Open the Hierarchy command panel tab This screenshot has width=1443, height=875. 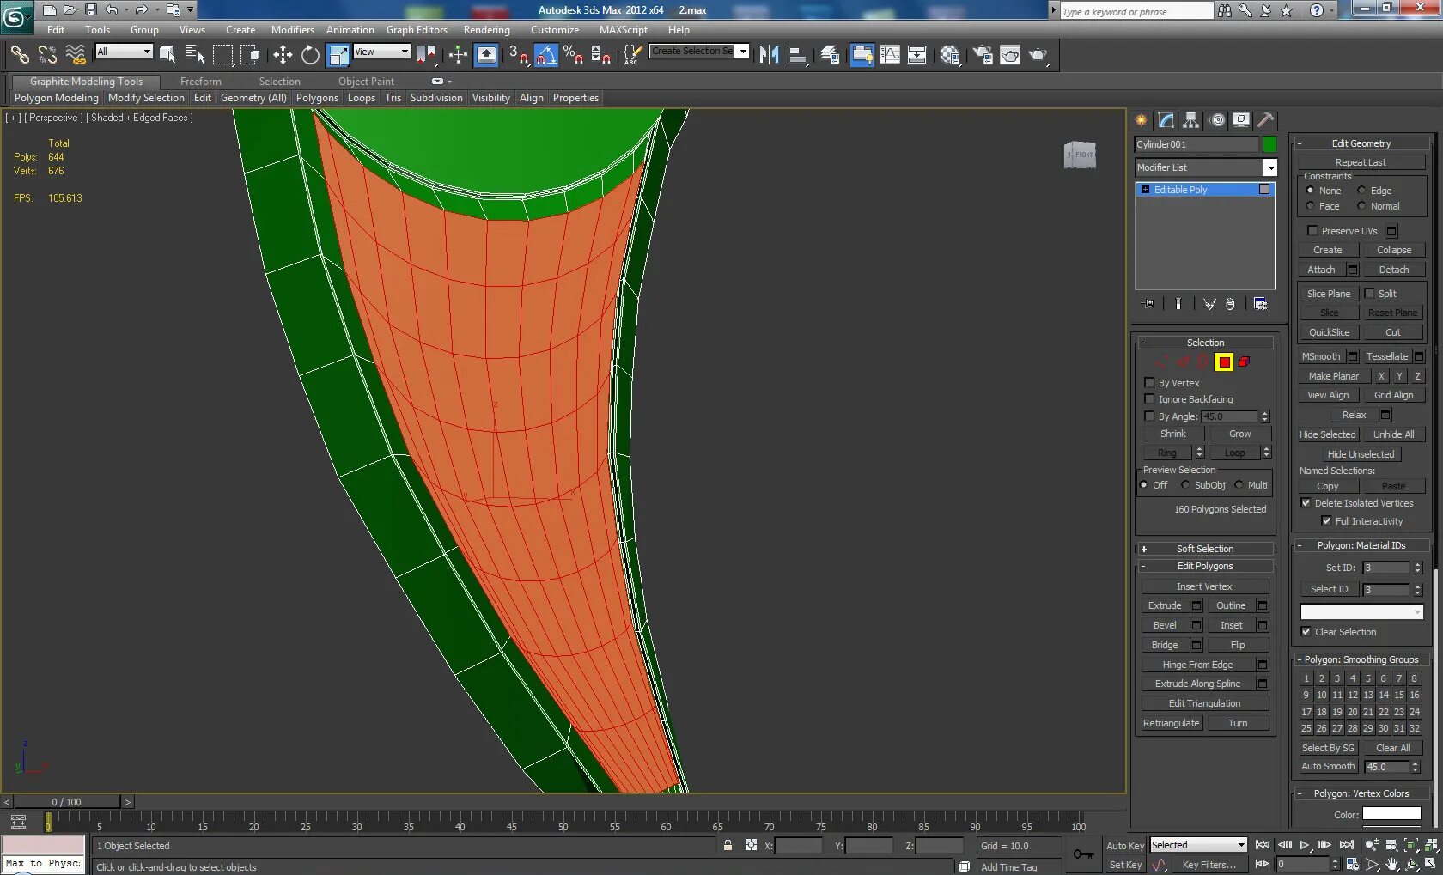(x=1190, y=120)
